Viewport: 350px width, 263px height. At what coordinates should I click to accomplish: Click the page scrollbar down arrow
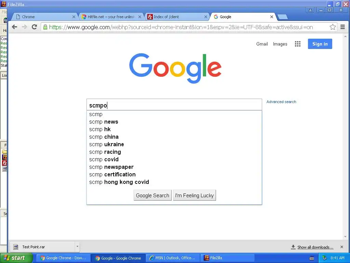[345, 237]
